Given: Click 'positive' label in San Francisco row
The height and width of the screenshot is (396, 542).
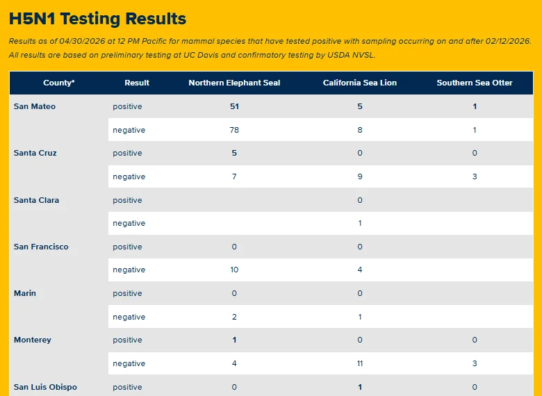Looking at the screenshot, I should [x=127, y=247].
